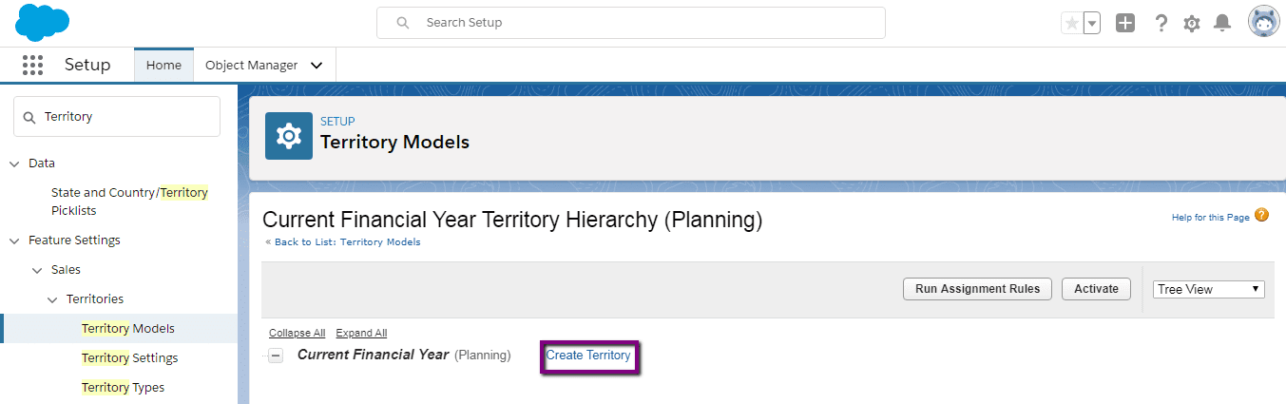
Task: Collapse the Feature Settings section
Action: (x=14, y=240)
